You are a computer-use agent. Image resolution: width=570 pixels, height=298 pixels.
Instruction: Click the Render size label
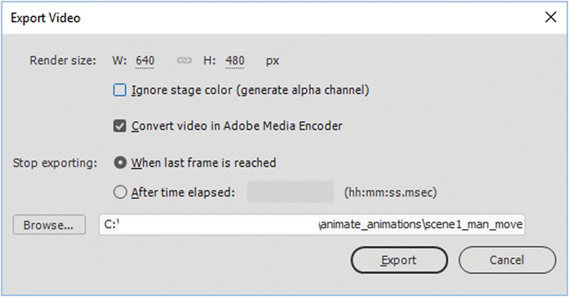(63, 60)
